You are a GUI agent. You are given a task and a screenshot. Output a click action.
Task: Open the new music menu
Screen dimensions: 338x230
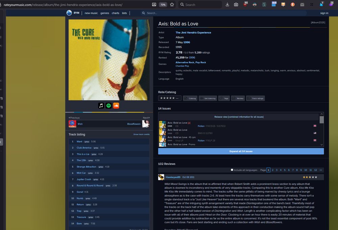91,13
